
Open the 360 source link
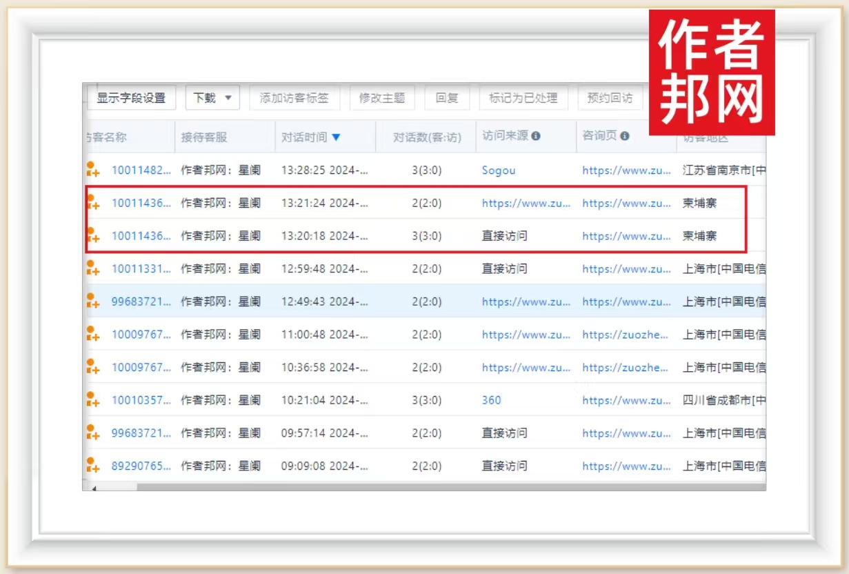491,400
